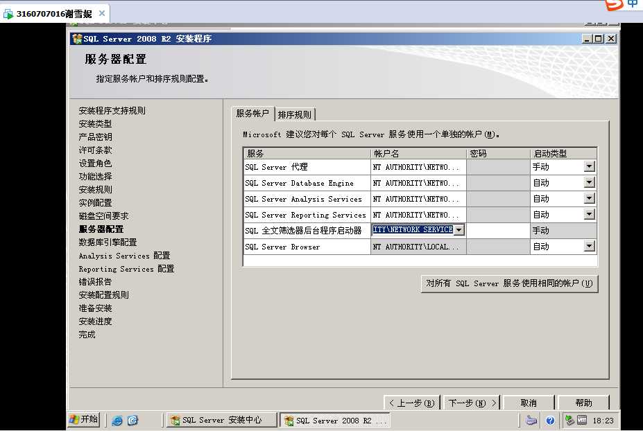643x431 pixels.
Task: Cancel the setup with 取消 button
Action: 528,403
